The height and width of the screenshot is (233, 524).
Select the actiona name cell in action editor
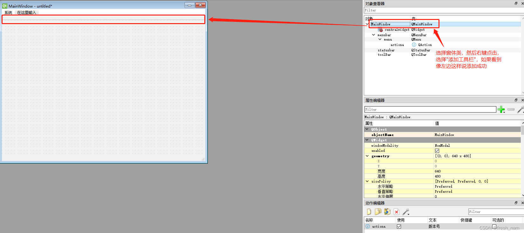379,226
